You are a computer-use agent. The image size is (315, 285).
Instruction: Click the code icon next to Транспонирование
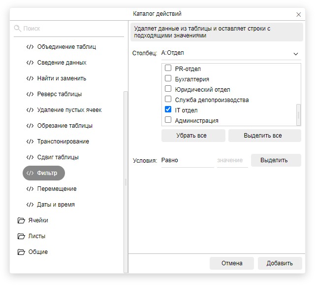click(30, 142)
